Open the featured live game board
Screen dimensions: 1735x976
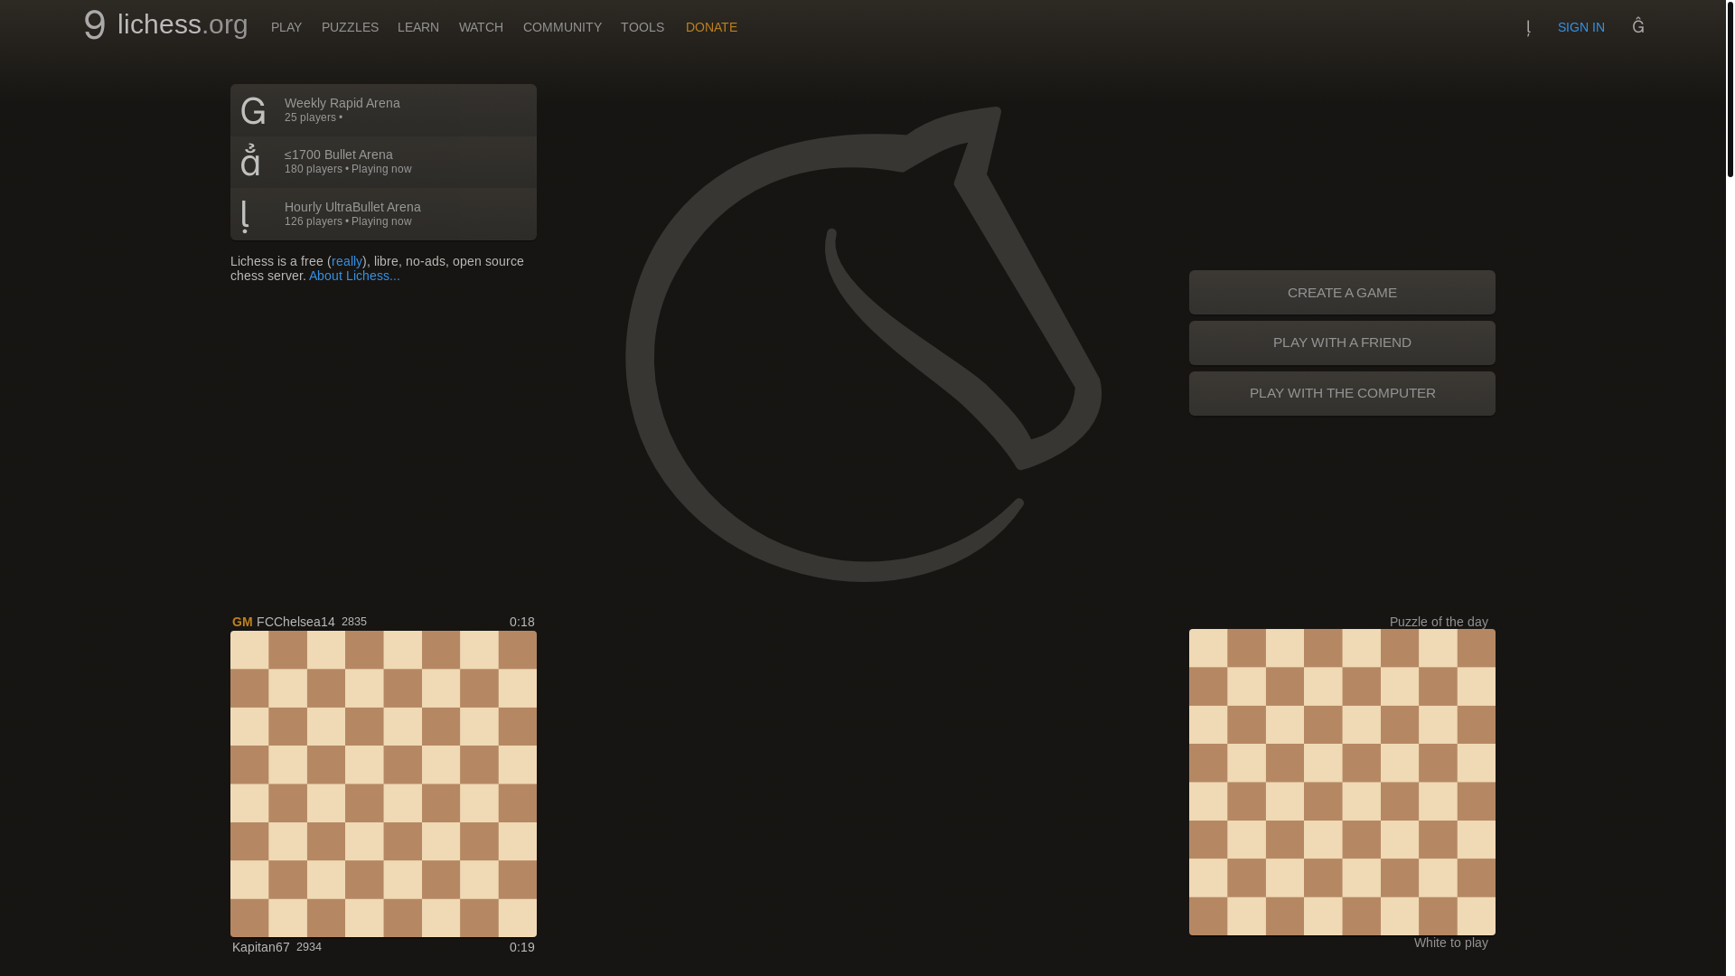point(383,784)
